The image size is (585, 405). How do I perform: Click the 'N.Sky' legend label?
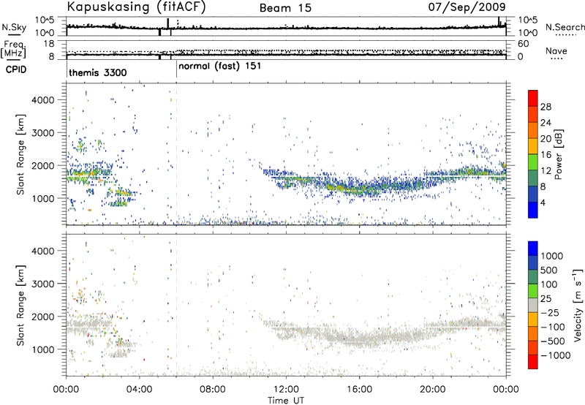tap(14, 27)
